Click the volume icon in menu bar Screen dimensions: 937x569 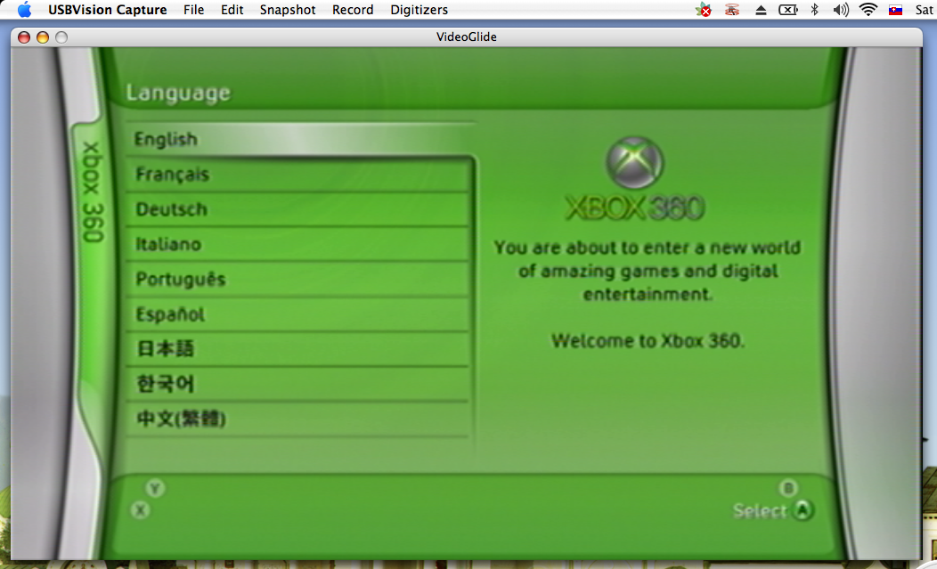[841, 10]
